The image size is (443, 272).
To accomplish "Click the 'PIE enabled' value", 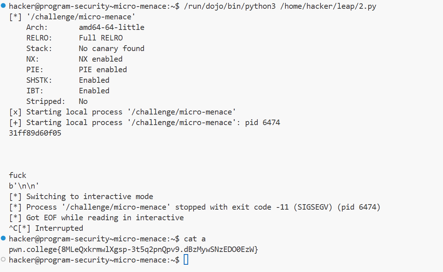I will point(103,70).
